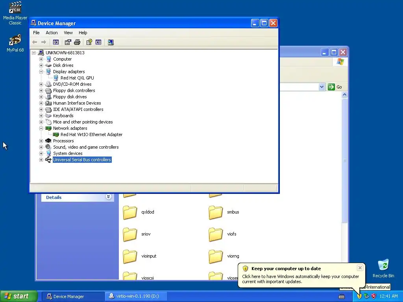This screenshot has width=403, height=302.
Task: Expand the Details panel chevron in Explorer
Action: tap(109, 197)
